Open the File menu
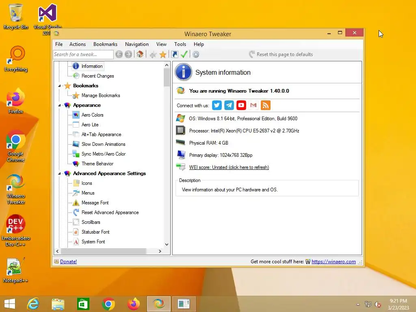The height and width of the screenshot is (312, 416). click(x=59, y=44)
